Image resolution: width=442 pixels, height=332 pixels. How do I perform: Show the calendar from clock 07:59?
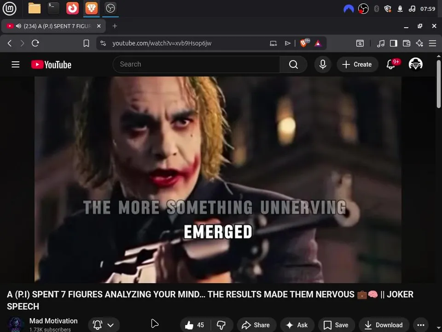point(428,9)
